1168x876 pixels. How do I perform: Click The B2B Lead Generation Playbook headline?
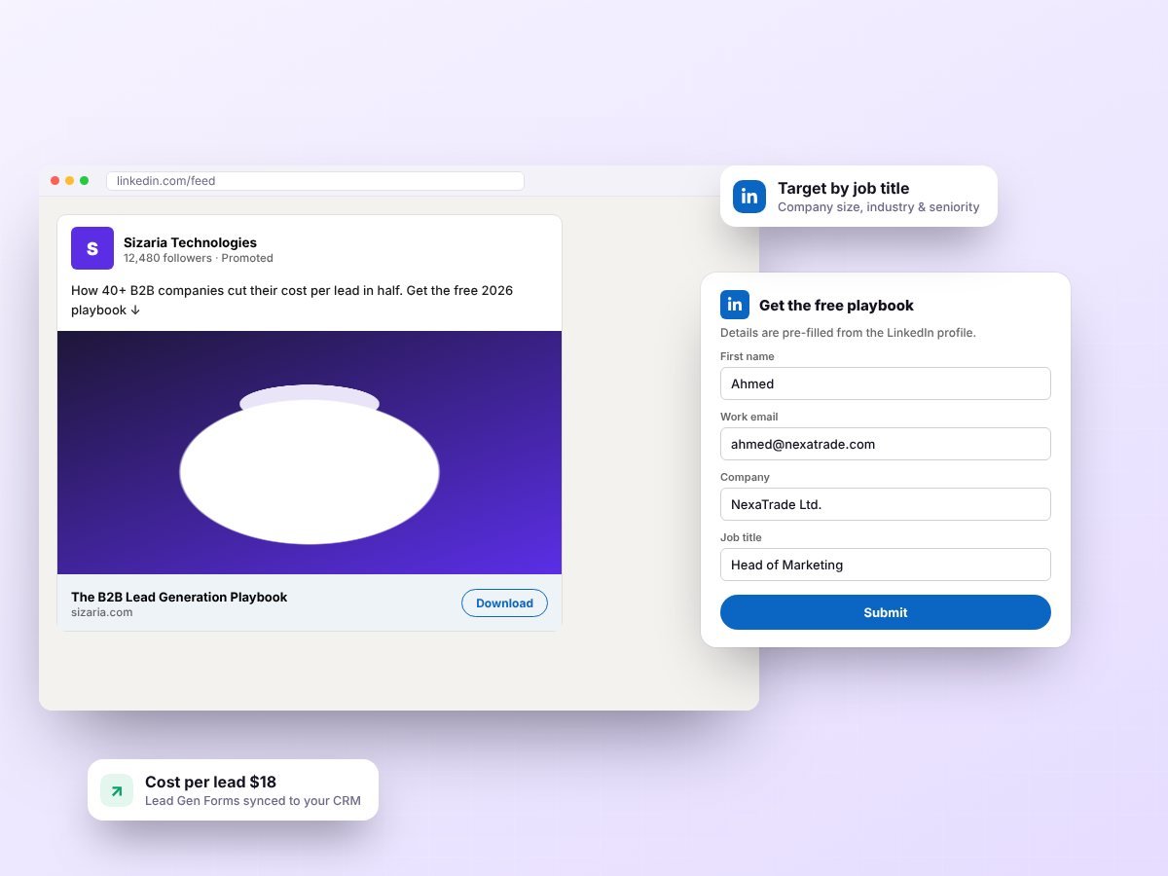coord(179,597)
